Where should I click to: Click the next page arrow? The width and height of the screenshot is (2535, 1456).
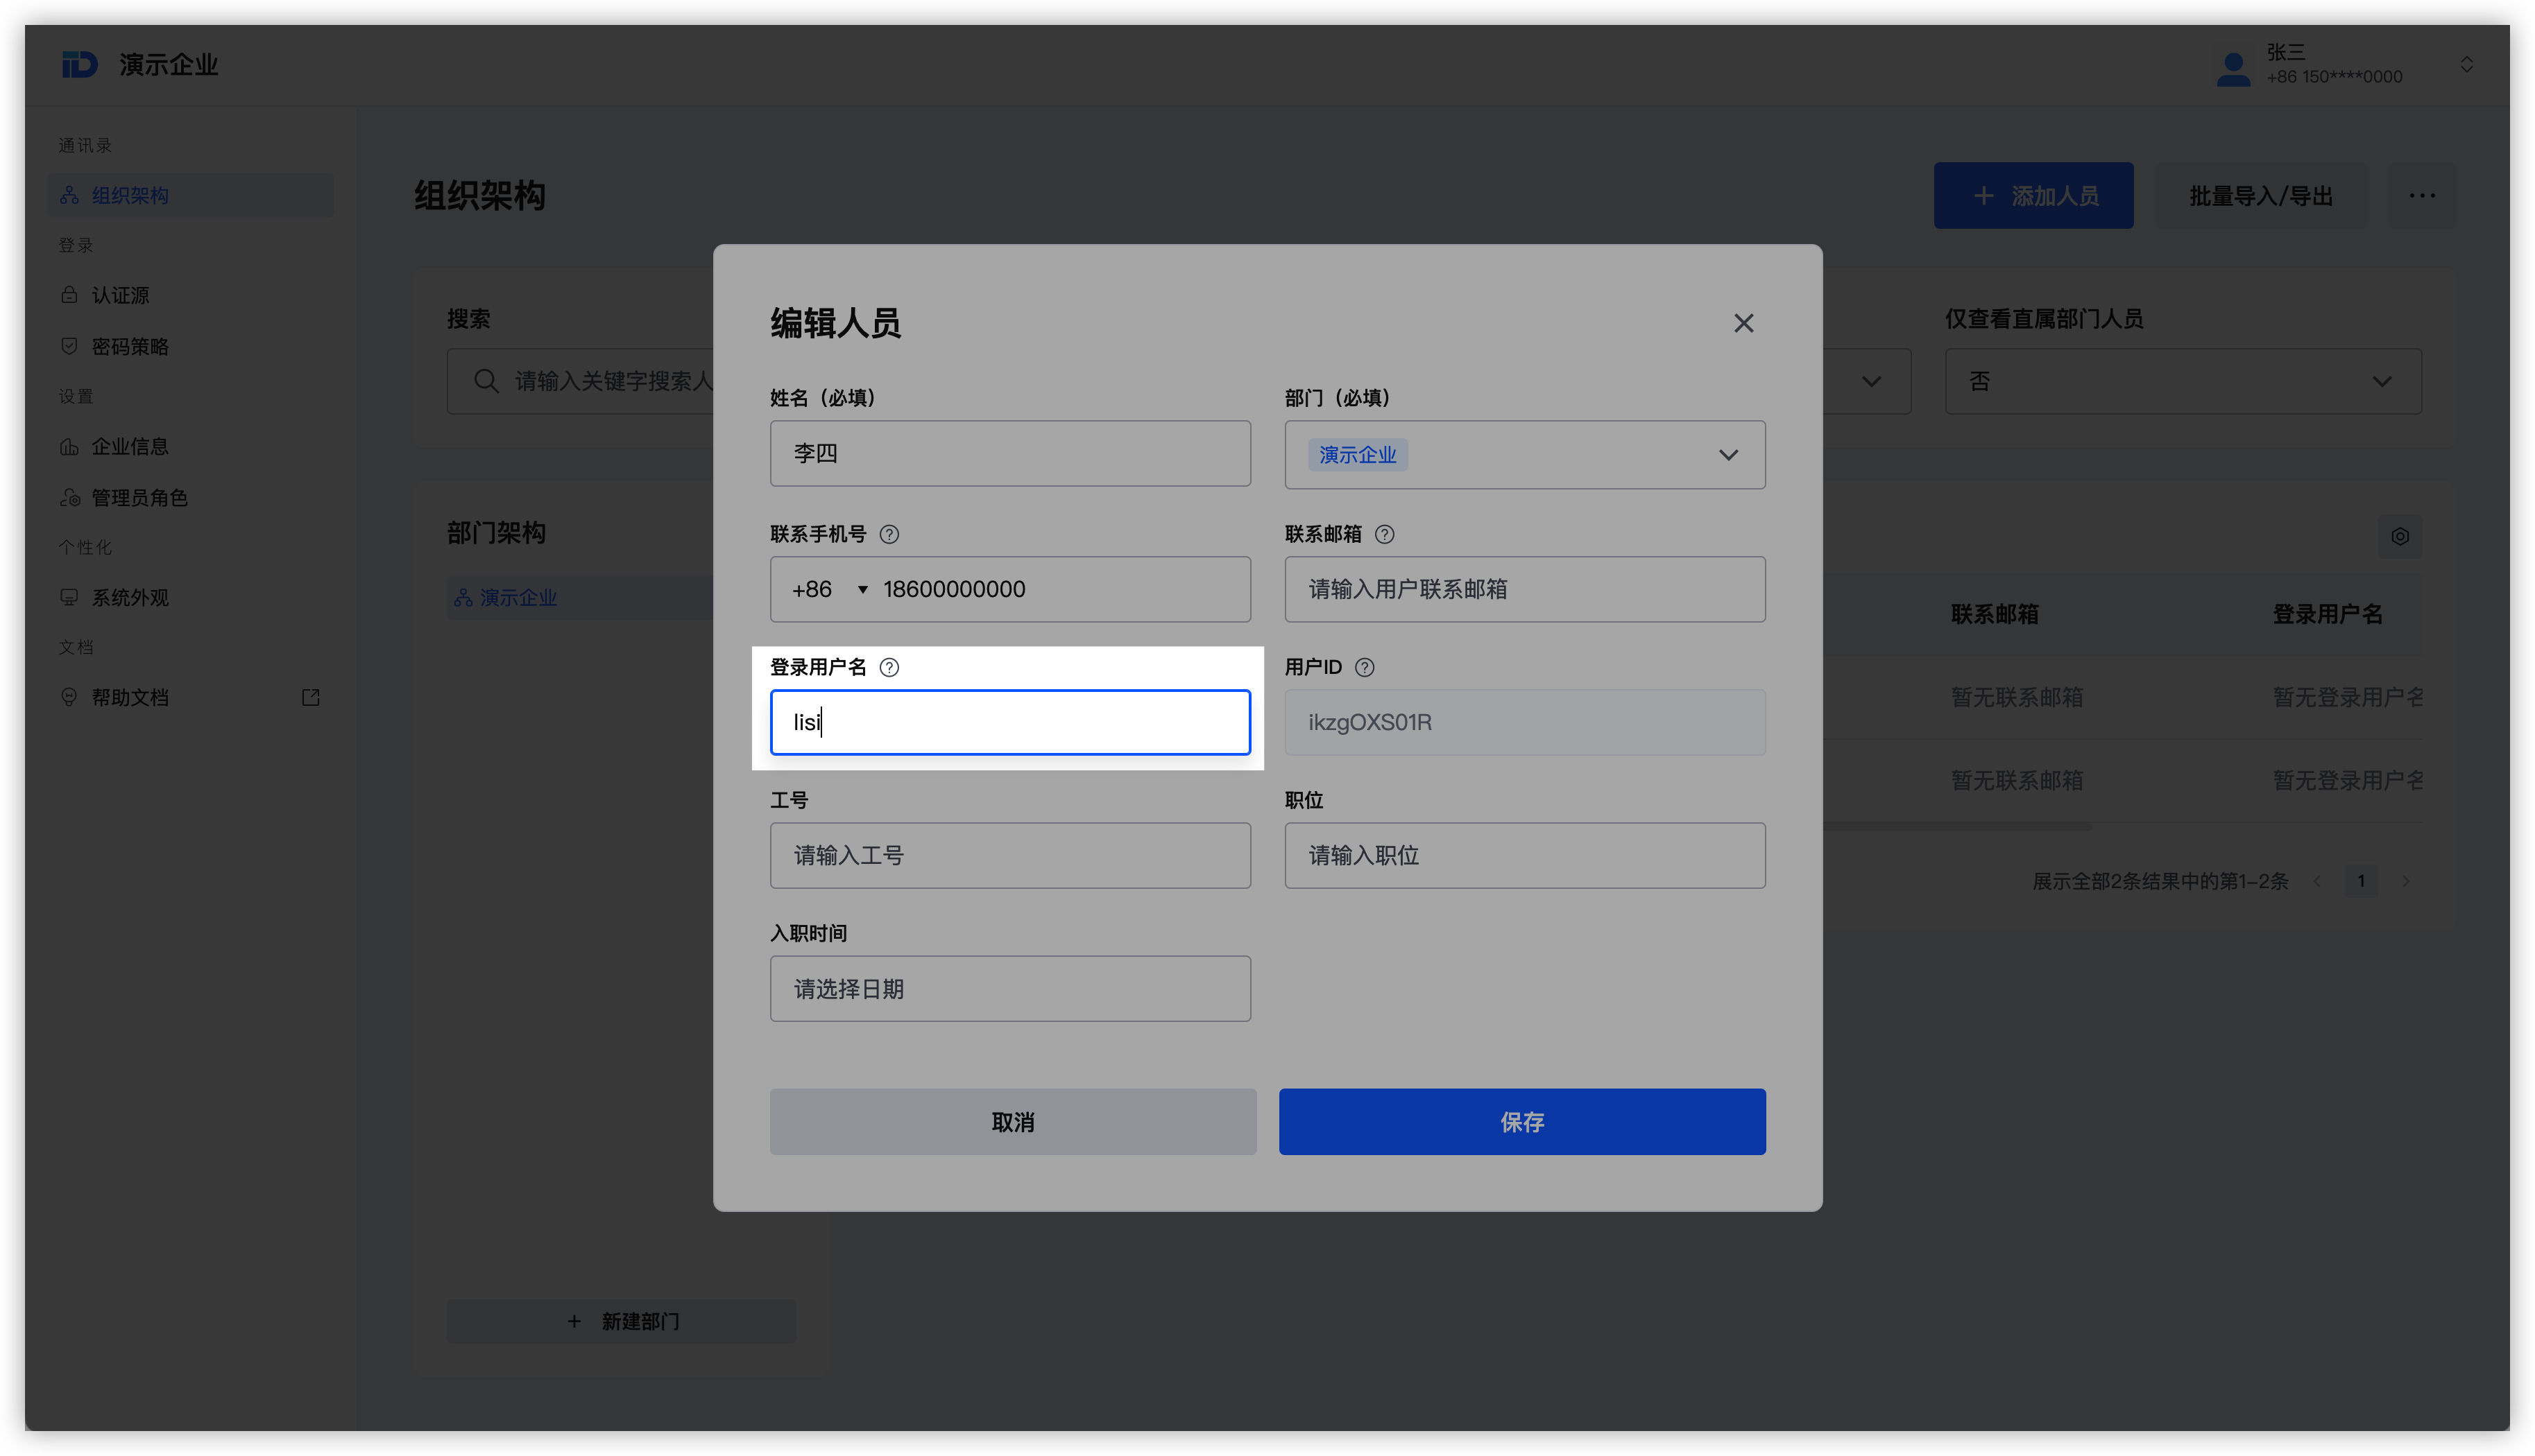pyautogui.click(x=2405, y=881)
